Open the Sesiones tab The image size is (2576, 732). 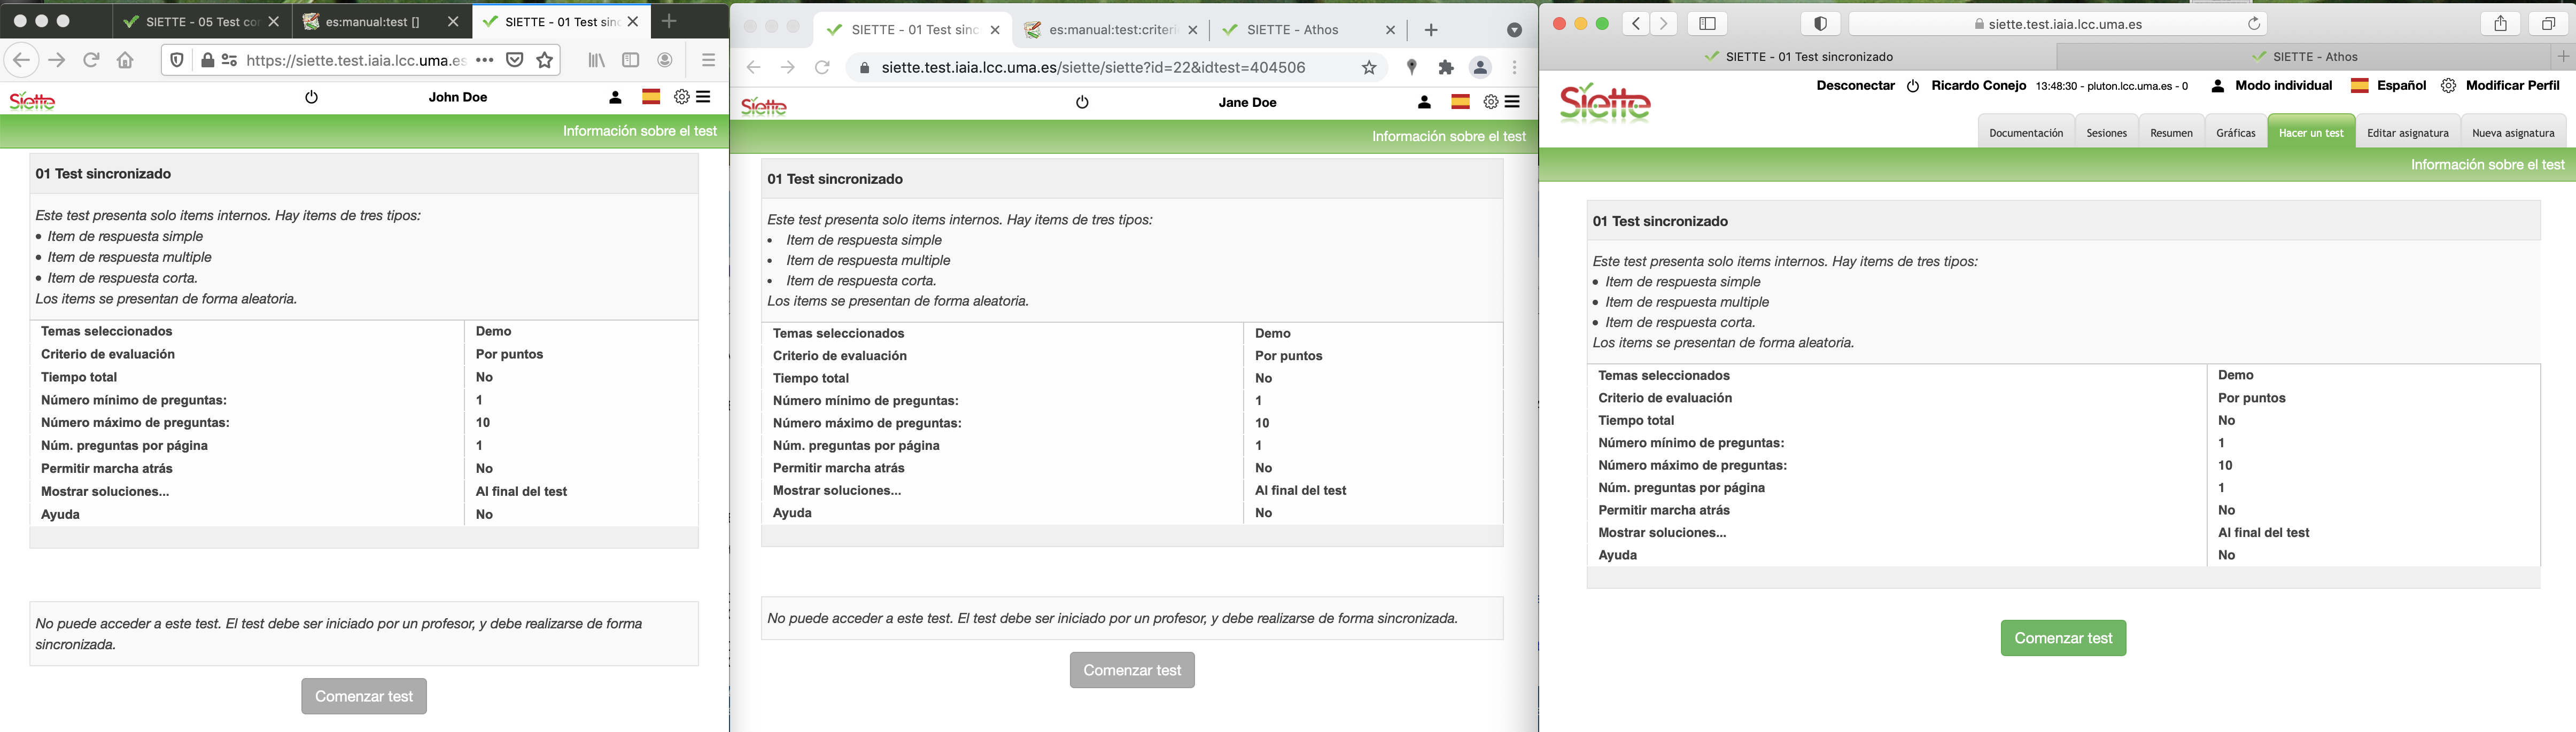[x=2106, y=133]
